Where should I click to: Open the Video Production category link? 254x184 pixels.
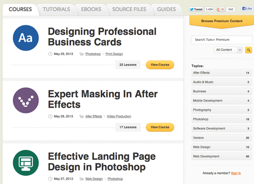(x=119, y=116)
